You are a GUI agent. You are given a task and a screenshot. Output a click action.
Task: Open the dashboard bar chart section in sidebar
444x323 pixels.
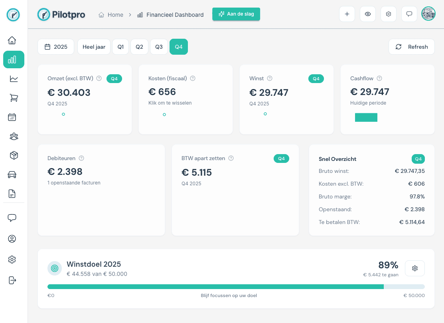click(14, 59)
